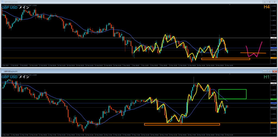278x137 pixels.
Task: Click the blue 1.33451 price label in the H1 chart
Action: [x=273, y=103]
